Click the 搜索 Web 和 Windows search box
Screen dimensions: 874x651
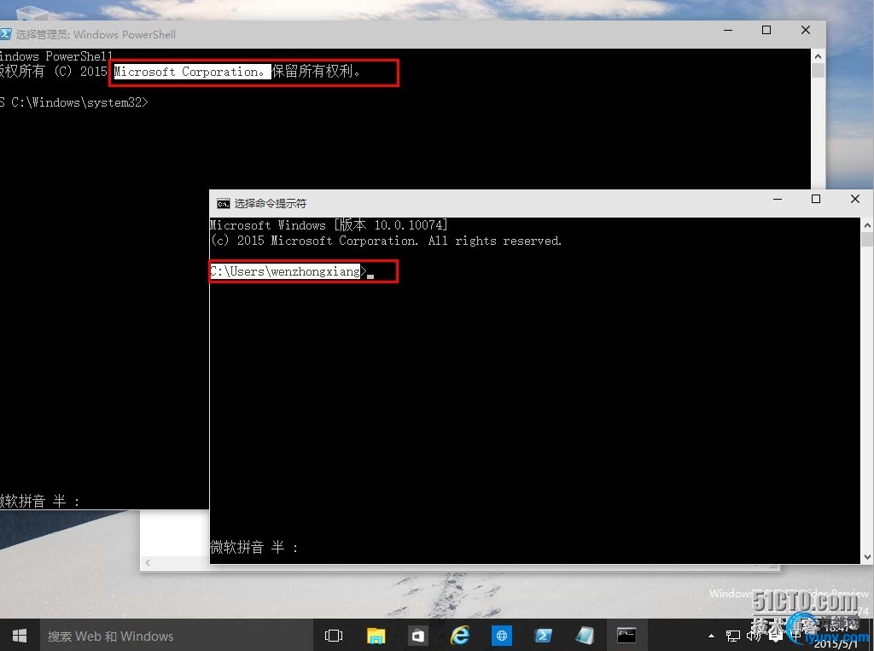click(176, 636)
